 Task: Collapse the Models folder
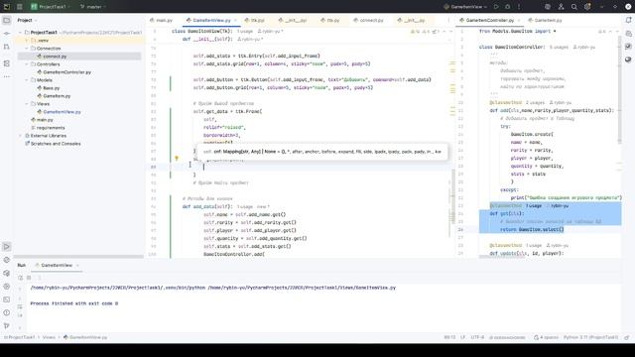click(x=27, y=80)
